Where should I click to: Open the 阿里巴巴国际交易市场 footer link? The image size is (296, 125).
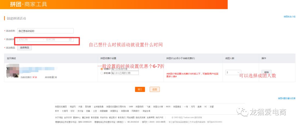[x=116, y=106]
